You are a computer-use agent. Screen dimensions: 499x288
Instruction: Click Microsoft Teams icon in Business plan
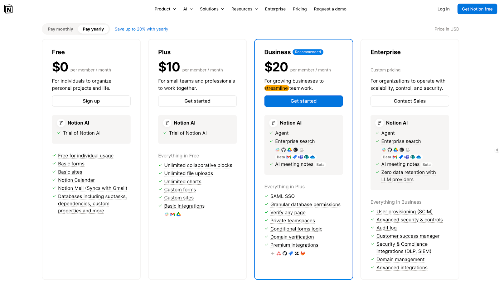tap(301, 157)
